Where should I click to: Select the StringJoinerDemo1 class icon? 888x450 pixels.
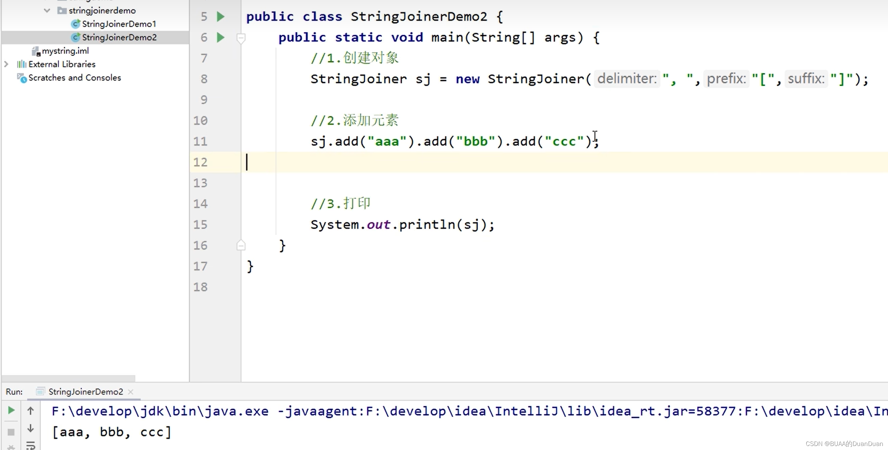pos(76,24)
